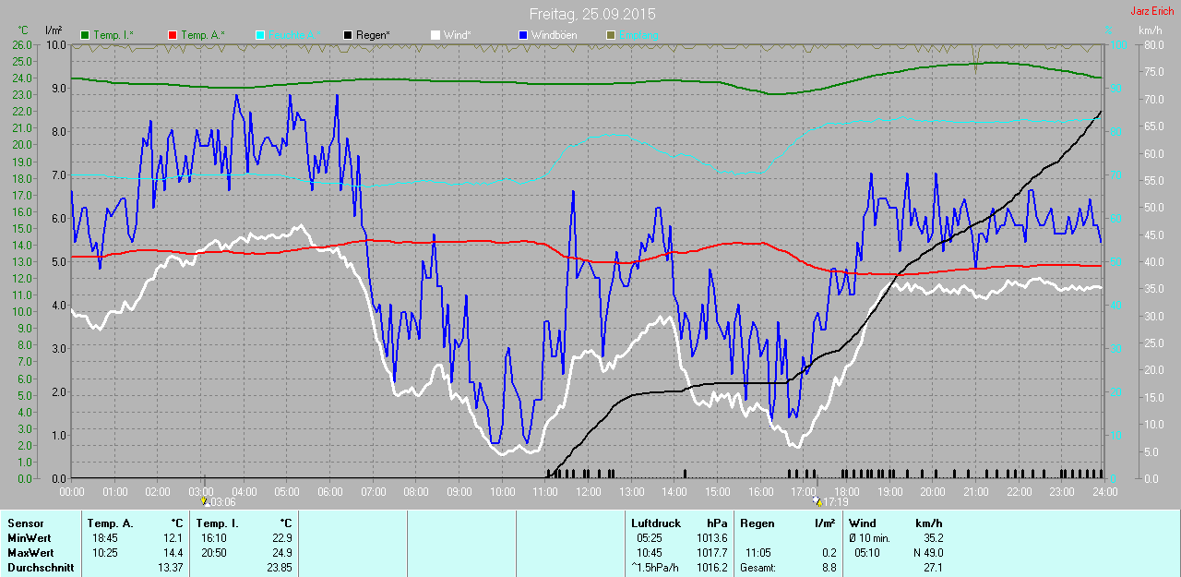Select the Sensor header in the table
The image size is (1181, 577).
click(25, 523)
